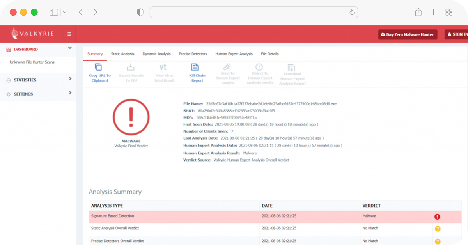Screen dimensions: 468x245
Task: Open Unknown File Hunter Scans link
Action: (32, 62)
